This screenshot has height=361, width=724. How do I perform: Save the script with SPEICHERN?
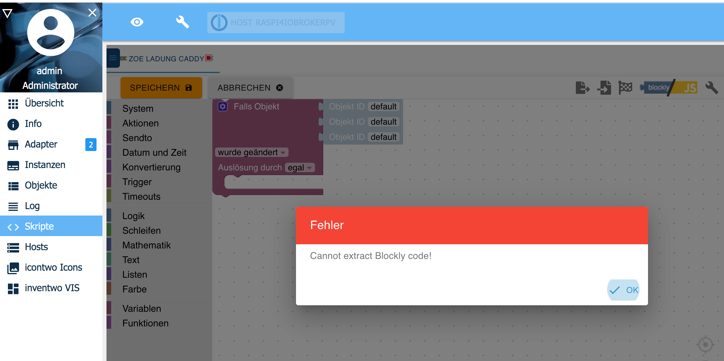click(161, 87)
